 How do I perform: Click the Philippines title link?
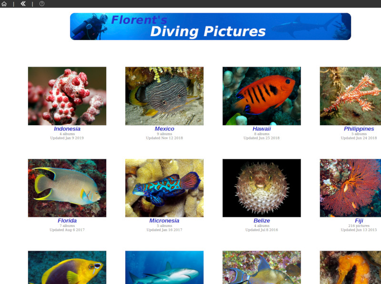click(x=359, y=129)
